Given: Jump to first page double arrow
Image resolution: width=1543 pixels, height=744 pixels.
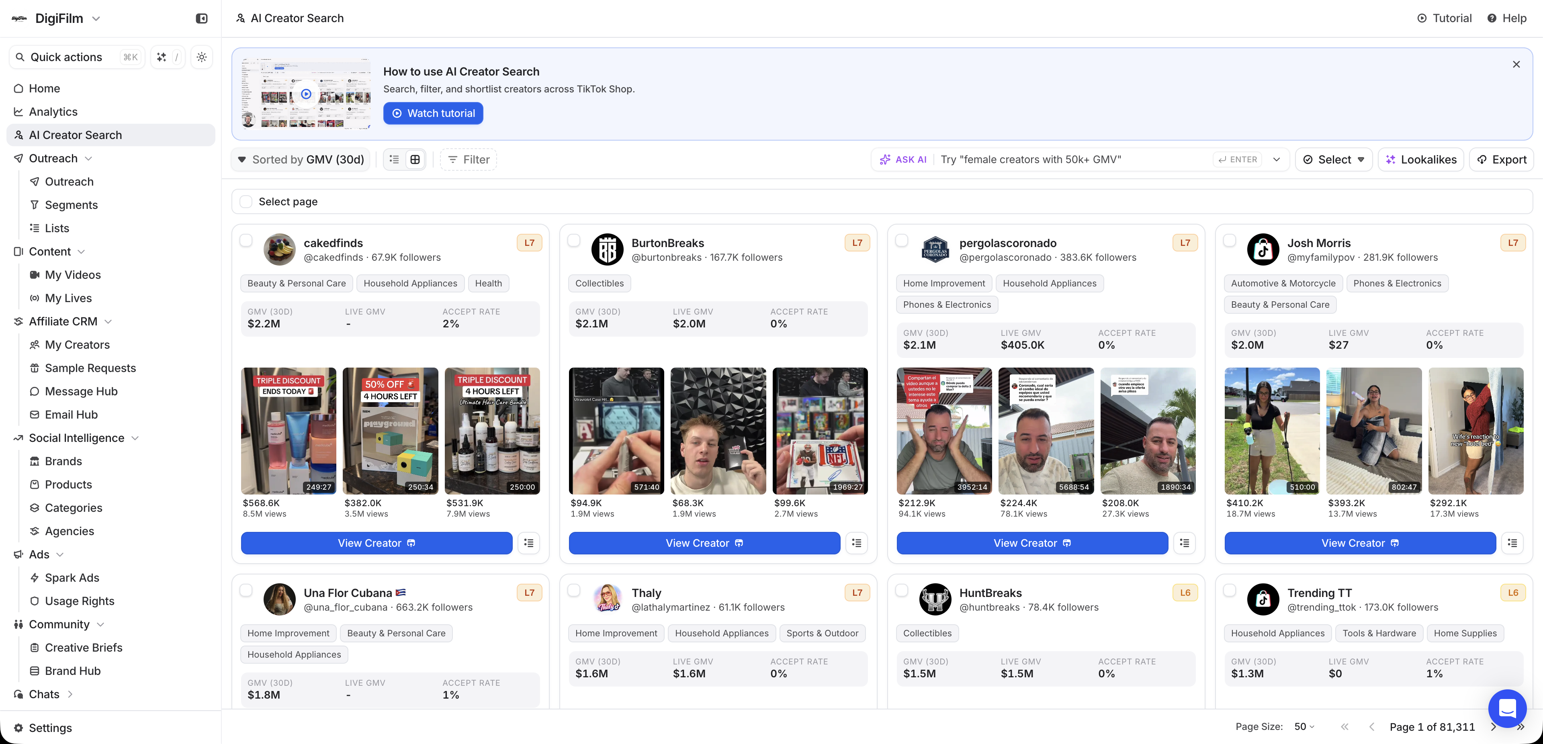Looking at the screenshot, I should click(1345, 727).
